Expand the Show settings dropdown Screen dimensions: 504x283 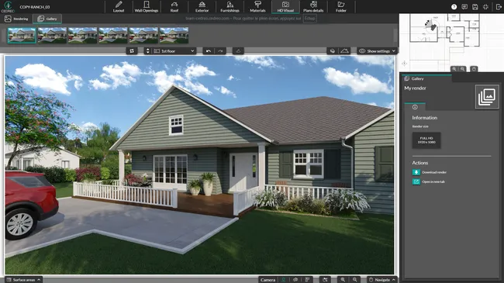pos(378,51)
